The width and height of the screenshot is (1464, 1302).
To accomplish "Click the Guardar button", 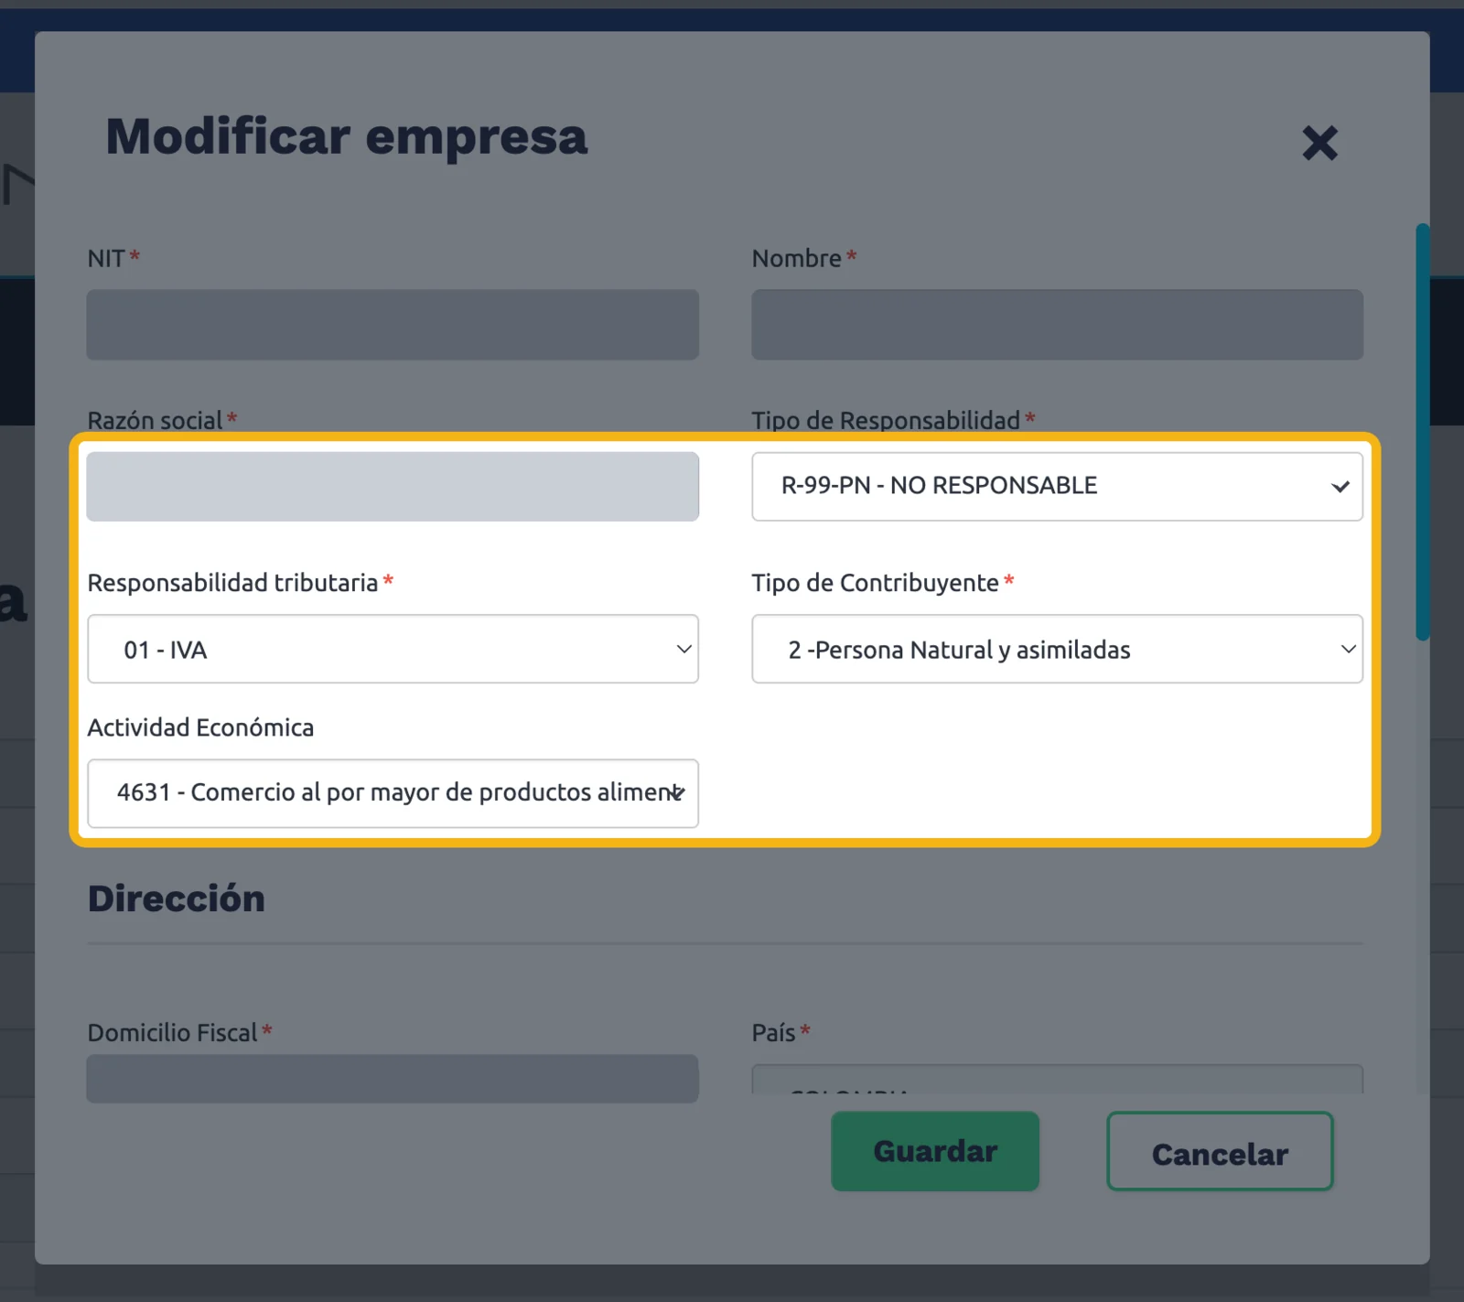I will tap(935, 1151).
